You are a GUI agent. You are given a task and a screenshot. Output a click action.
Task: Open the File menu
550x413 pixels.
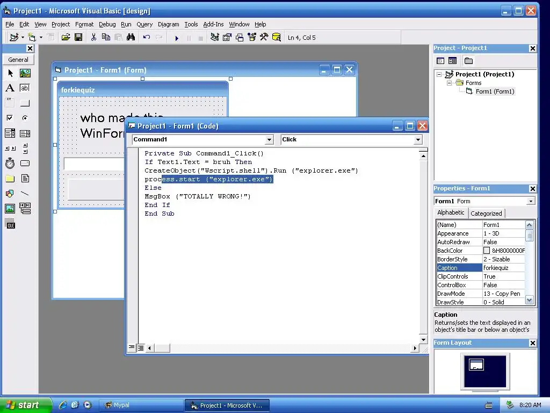click(x=10, y=24)
